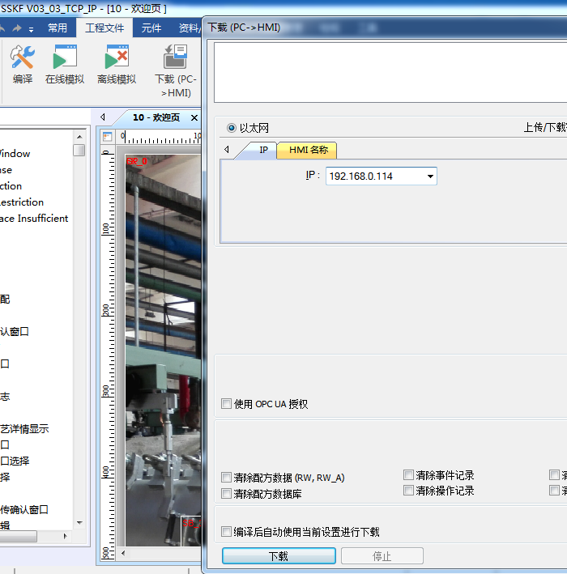This screenshot has width=567, height=574.
Task: Open the 资料 ribbon tab
Action: point(188,28)
